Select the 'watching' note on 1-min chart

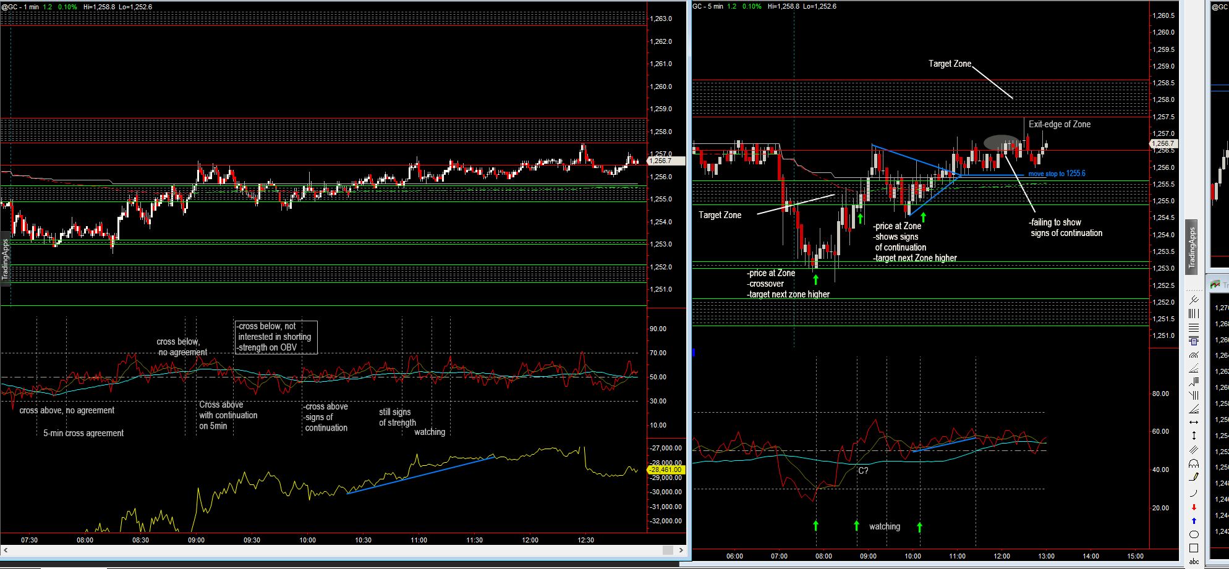coord(430,432)
